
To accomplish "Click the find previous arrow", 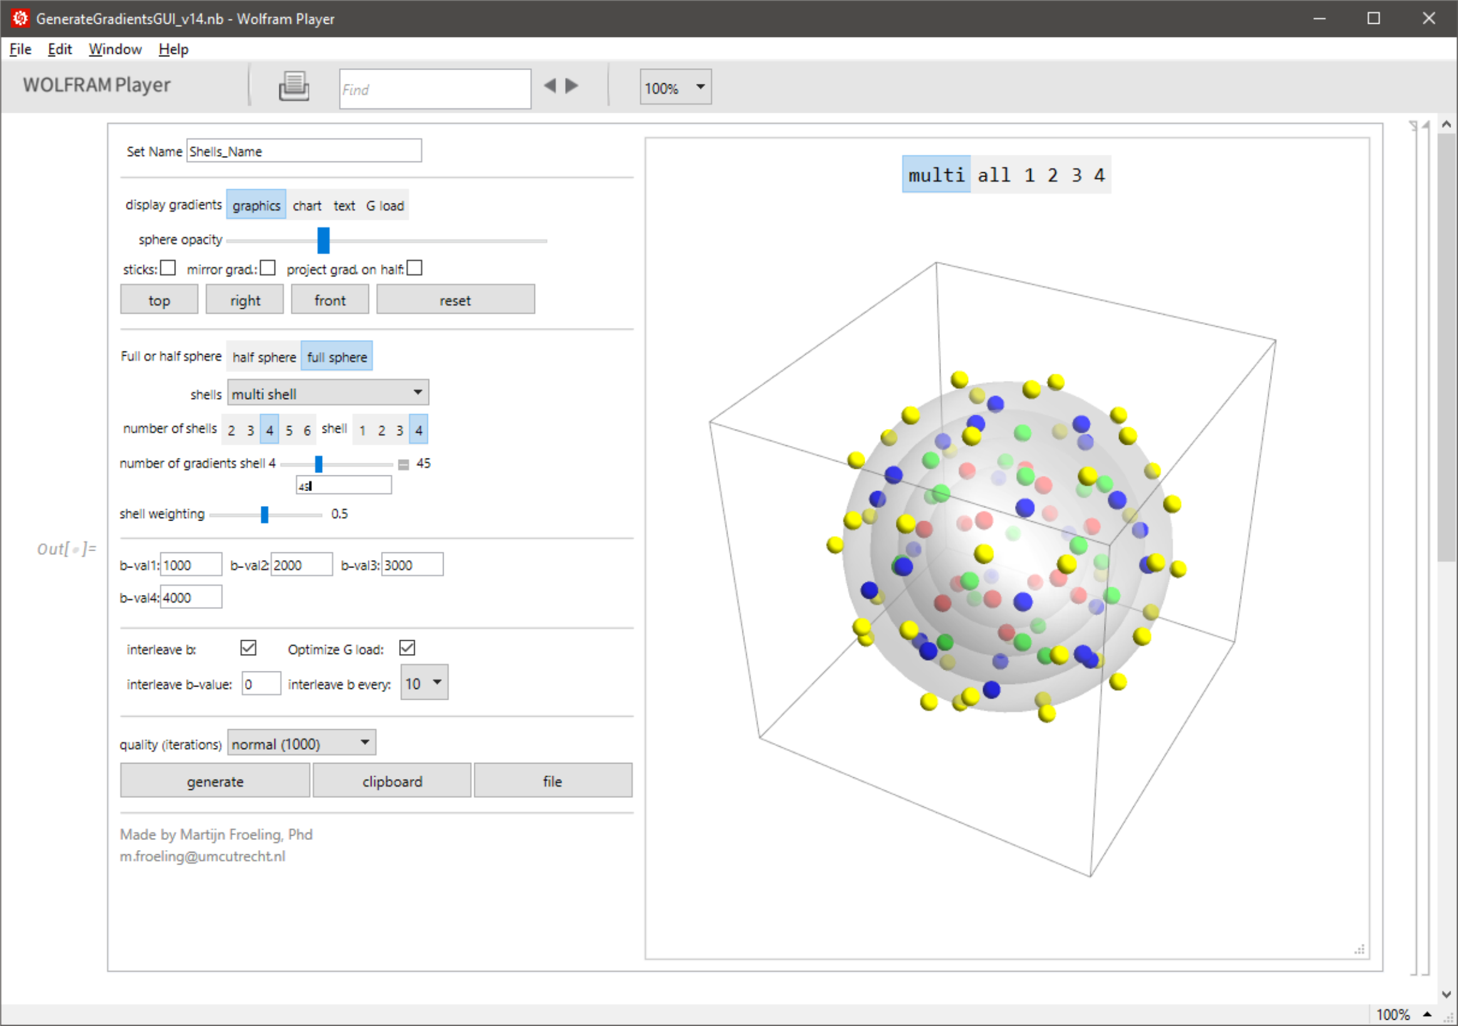I will pyautogui.click(x=550, y=86).
